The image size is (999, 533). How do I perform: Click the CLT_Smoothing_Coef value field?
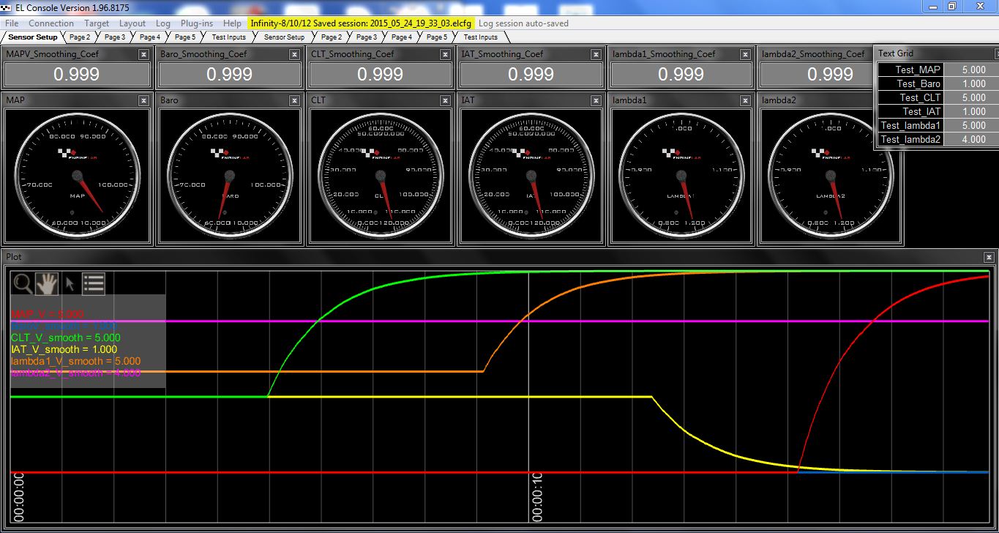click(380, 75)
